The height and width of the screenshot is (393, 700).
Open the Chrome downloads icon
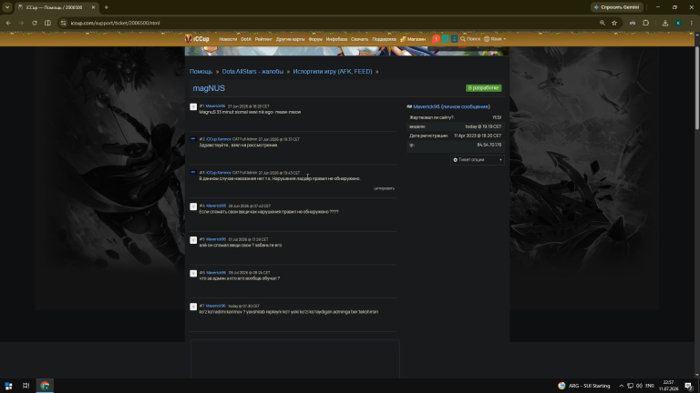tap(665, 23)
